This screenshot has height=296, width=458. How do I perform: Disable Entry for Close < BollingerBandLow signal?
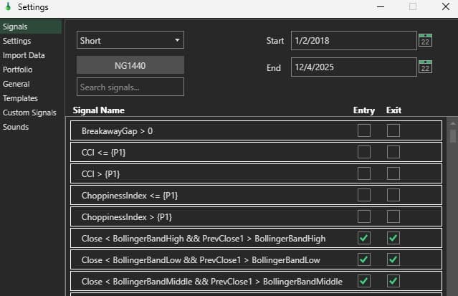pos(364,259)
